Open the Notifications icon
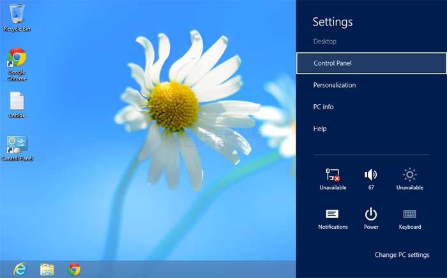Viewport: 447px width, 278px height. [x=333, y=219]
